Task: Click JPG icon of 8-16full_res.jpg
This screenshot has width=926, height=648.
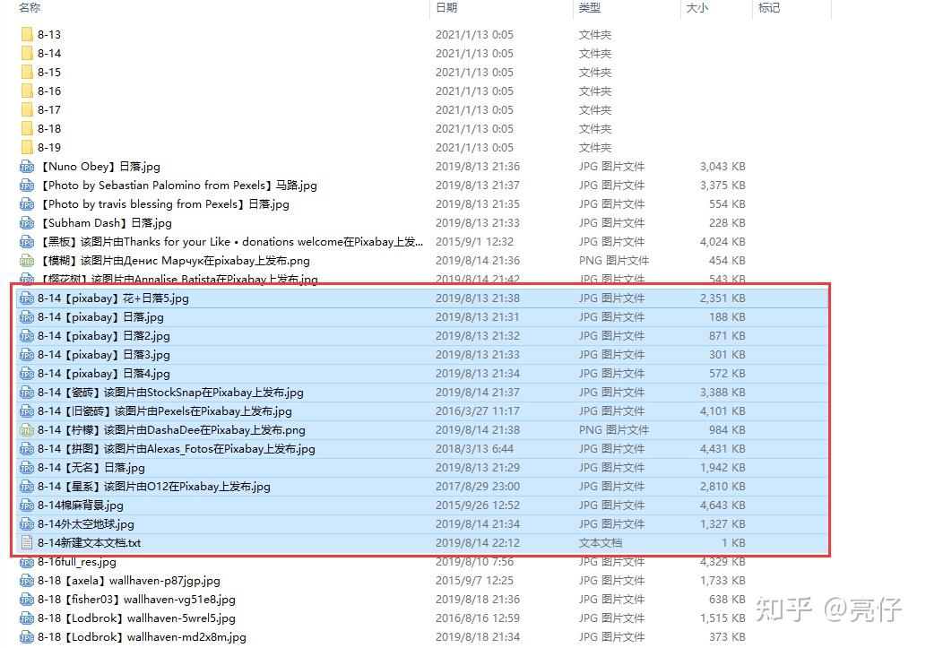Action: [x=27, y=561]
